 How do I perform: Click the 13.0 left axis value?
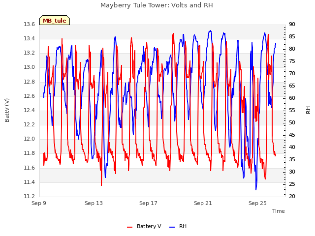click(x=30, y=67)
